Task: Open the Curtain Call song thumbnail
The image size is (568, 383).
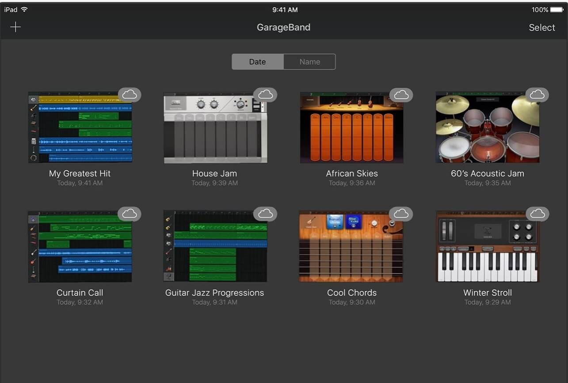Action: [80, 247]
